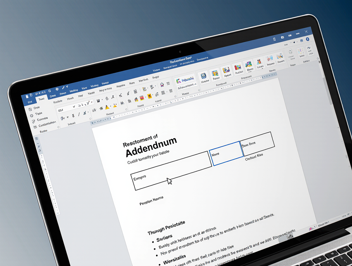Viewport: 352px width, 266px height.
Task: Open the Pictures insert icon on the ribbon
Action: point(215,74)
